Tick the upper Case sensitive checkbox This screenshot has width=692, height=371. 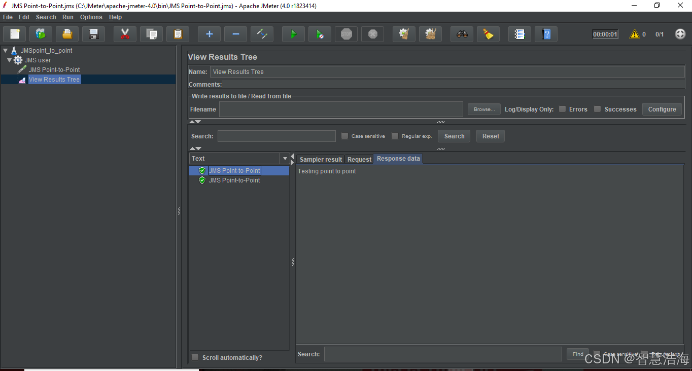[344, 136]
